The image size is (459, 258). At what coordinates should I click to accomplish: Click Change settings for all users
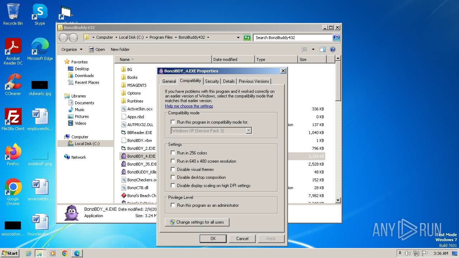[x=197, y=222]
